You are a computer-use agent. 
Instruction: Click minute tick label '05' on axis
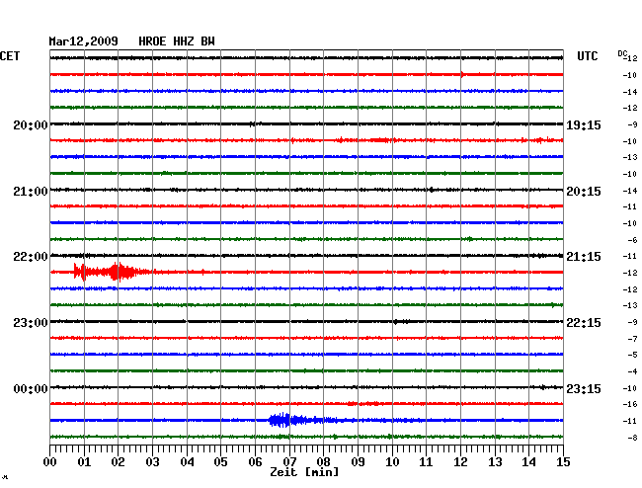point(220,462)
